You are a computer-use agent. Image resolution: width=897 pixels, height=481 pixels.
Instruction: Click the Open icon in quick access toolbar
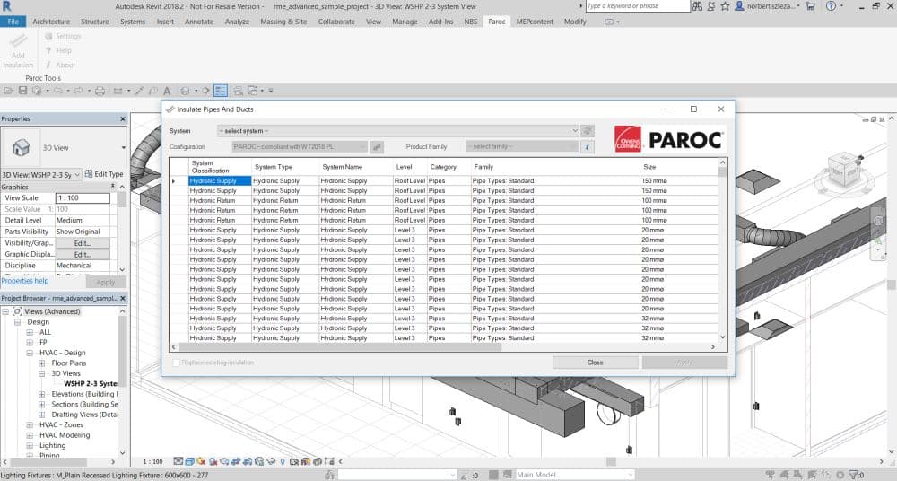(x=8, y=91)
